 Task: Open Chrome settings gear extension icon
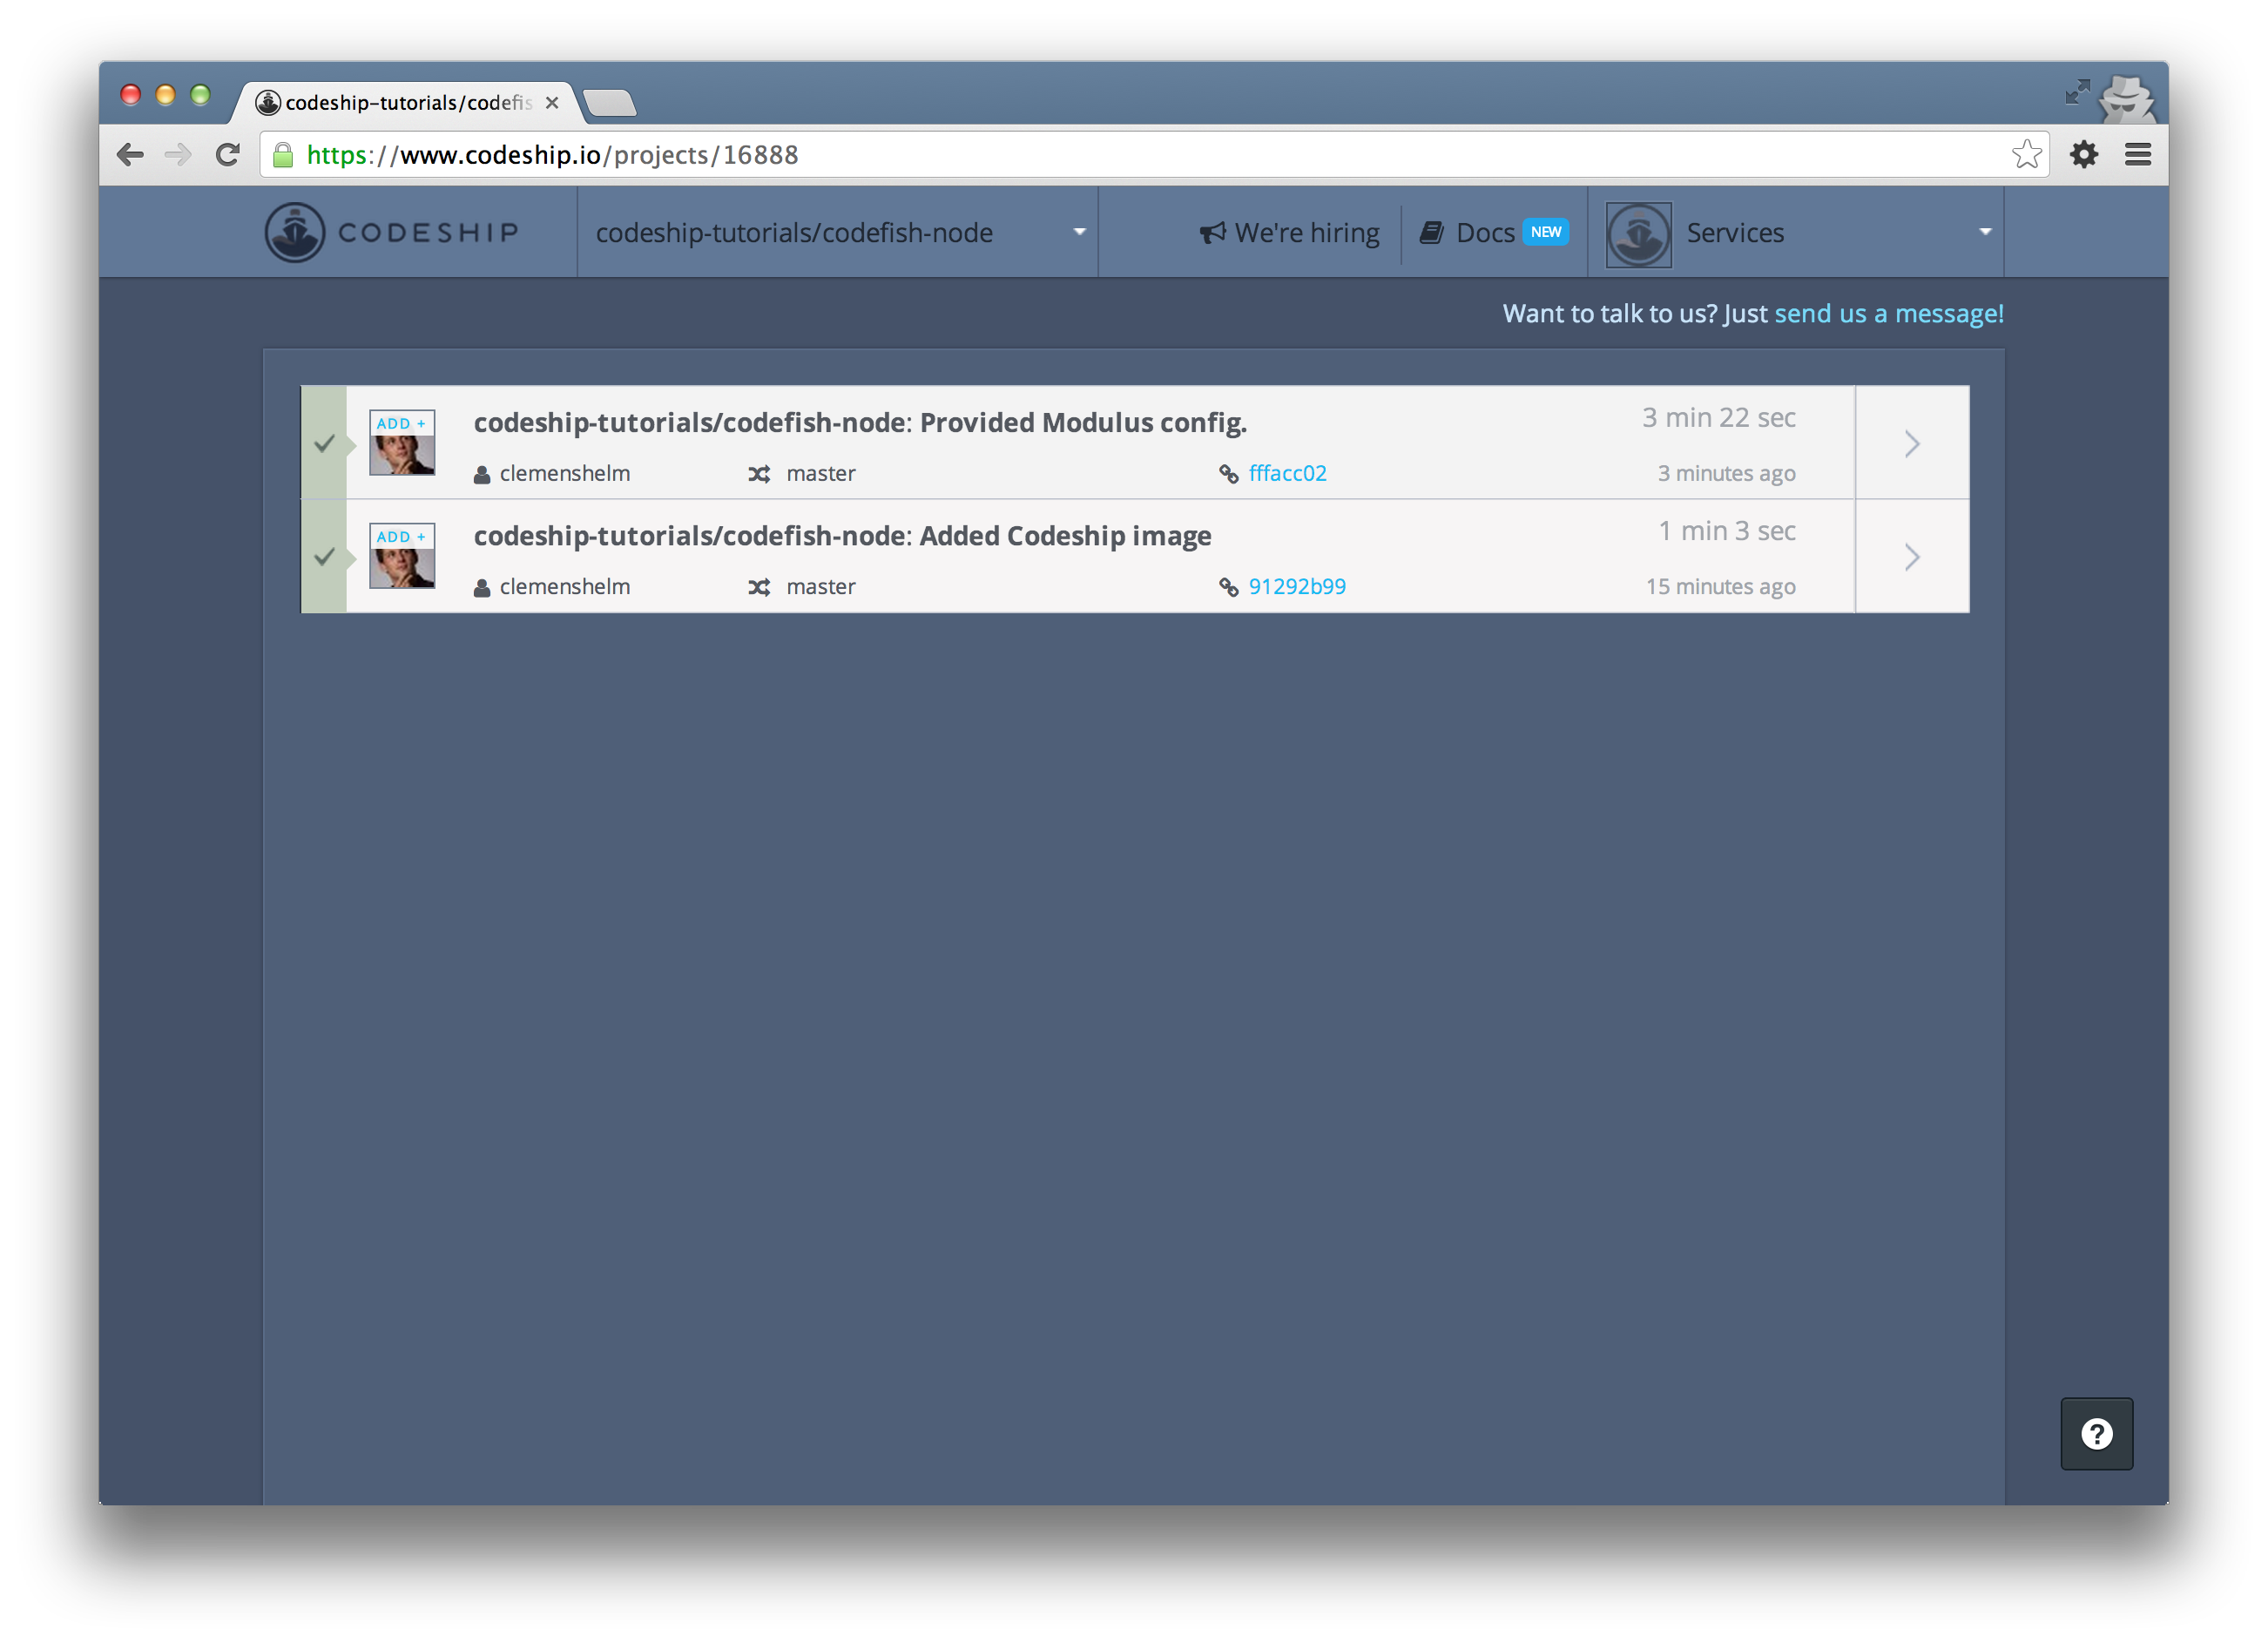coord(2083,154)
